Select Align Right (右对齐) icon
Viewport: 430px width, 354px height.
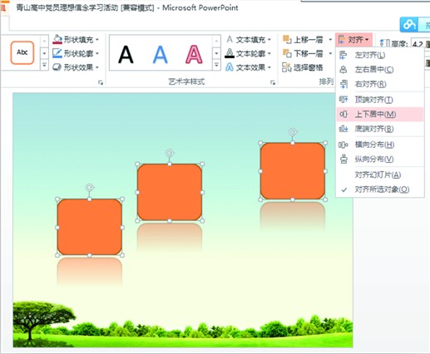[x=344, y=84]
